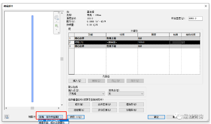Select row header number 1

[x=72, y=38]
